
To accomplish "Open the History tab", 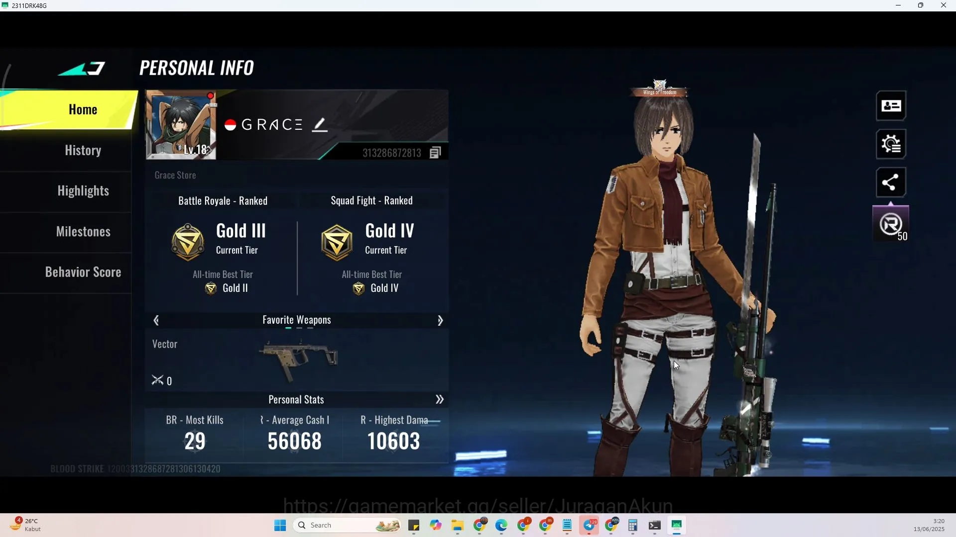I will click(x=83, y=151).
